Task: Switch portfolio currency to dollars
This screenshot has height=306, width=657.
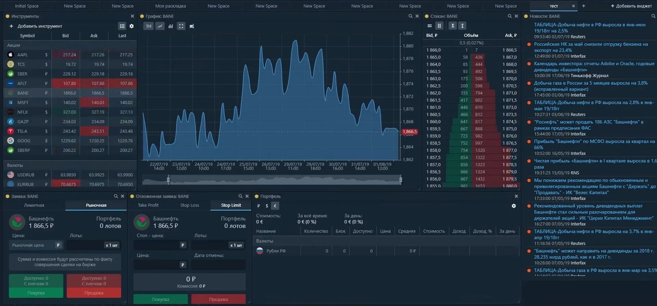Action: (267, 206)
